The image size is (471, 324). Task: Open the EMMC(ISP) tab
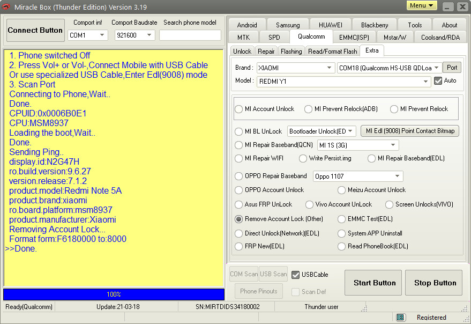coord(354,38)
